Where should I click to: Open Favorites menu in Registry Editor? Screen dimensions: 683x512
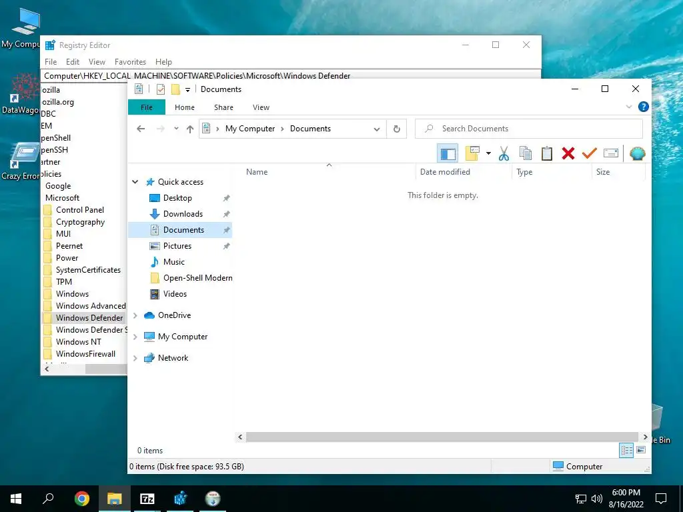[x=130, y=62]
